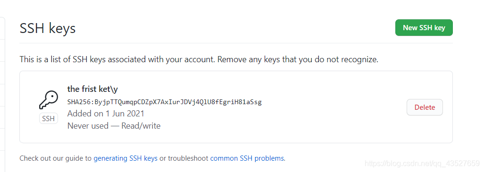Open the common SSH problems link
This screenshot has width=484, height=172.
click(x=247, y=158)
